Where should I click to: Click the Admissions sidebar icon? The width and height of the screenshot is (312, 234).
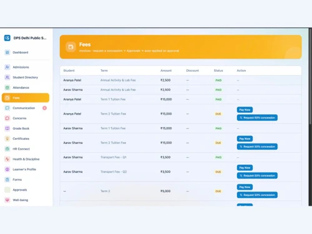(x=7, y=67)
